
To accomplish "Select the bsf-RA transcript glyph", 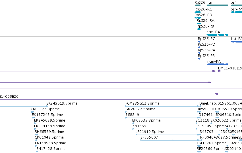I will click(x=236, y=12).
